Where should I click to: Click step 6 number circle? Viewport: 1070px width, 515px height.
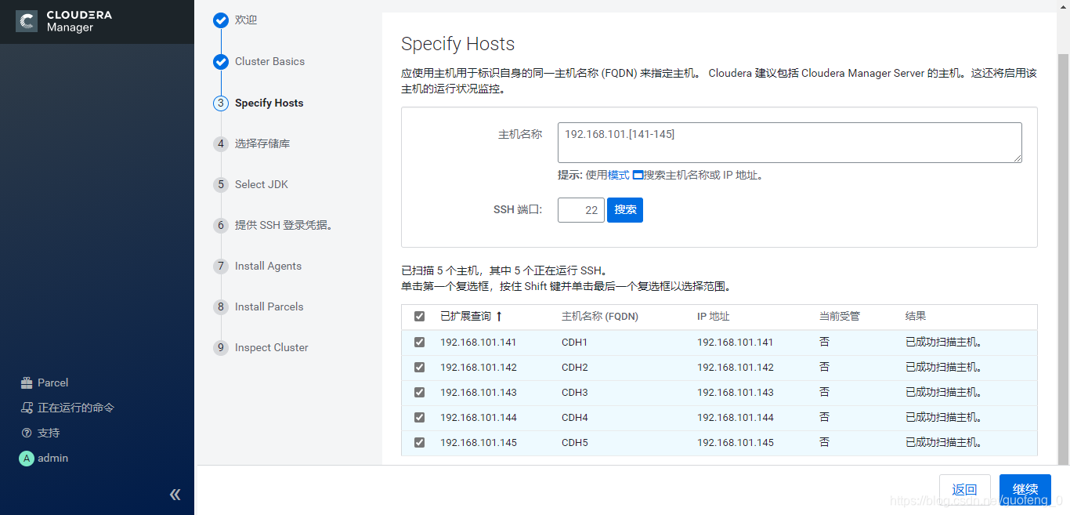[221, 225]
